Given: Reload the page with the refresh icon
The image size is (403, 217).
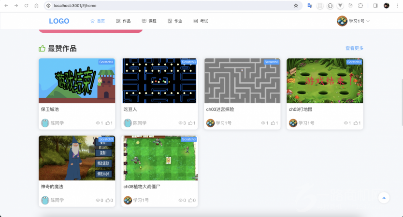Looking at the screenshot, I should (x=26, y=6).
